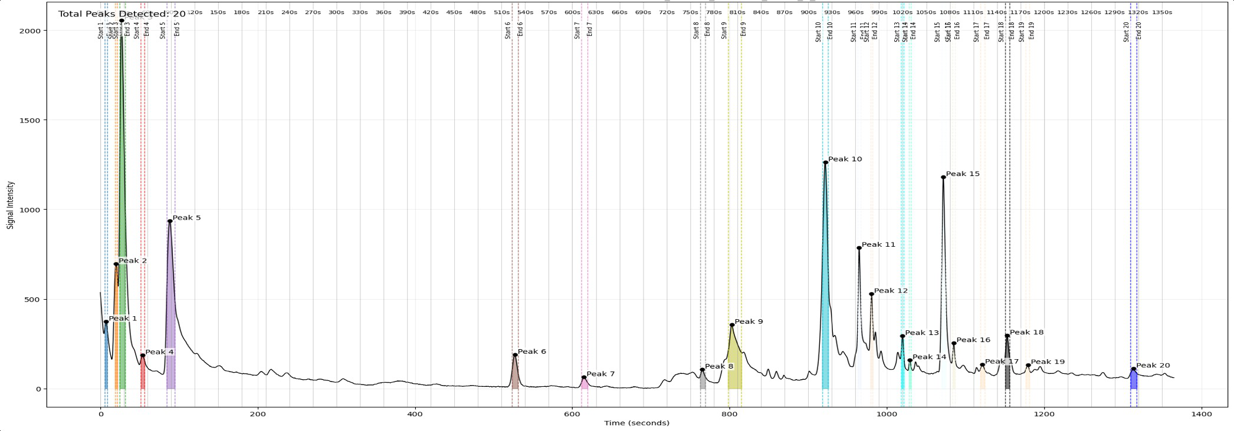Click the red shaded region under Peak 4
This screenshot has height=431, width=1234.
point(143,374)
